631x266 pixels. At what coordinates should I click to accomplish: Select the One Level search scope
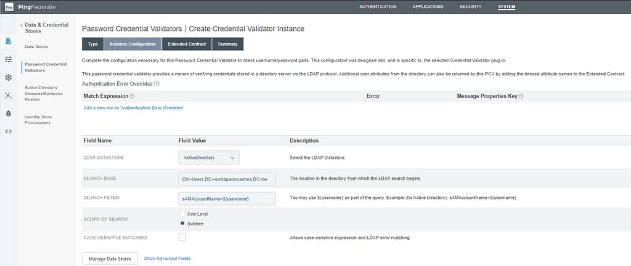[x=182, y=214]
